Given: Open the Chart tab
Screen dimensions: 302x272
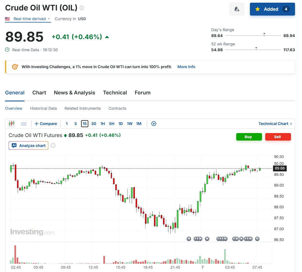Looking at the screenshot, I should point(39,93).
